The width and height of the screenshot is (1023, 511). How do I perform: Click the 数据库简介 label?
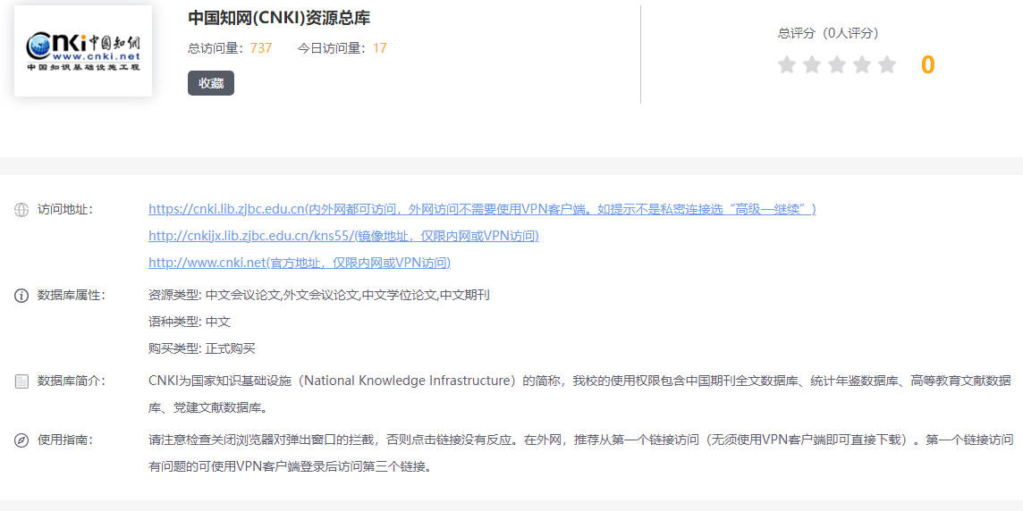tap(72, 381)
